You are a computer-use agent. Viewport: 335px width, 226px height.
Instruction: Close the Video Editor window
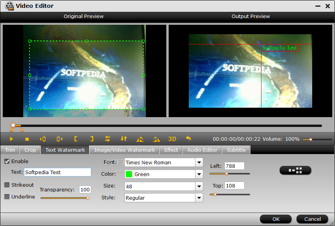(x=328, y=6)
